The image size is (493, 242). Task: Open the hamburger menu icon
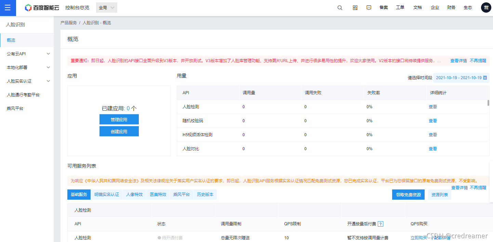click(8, 8)
